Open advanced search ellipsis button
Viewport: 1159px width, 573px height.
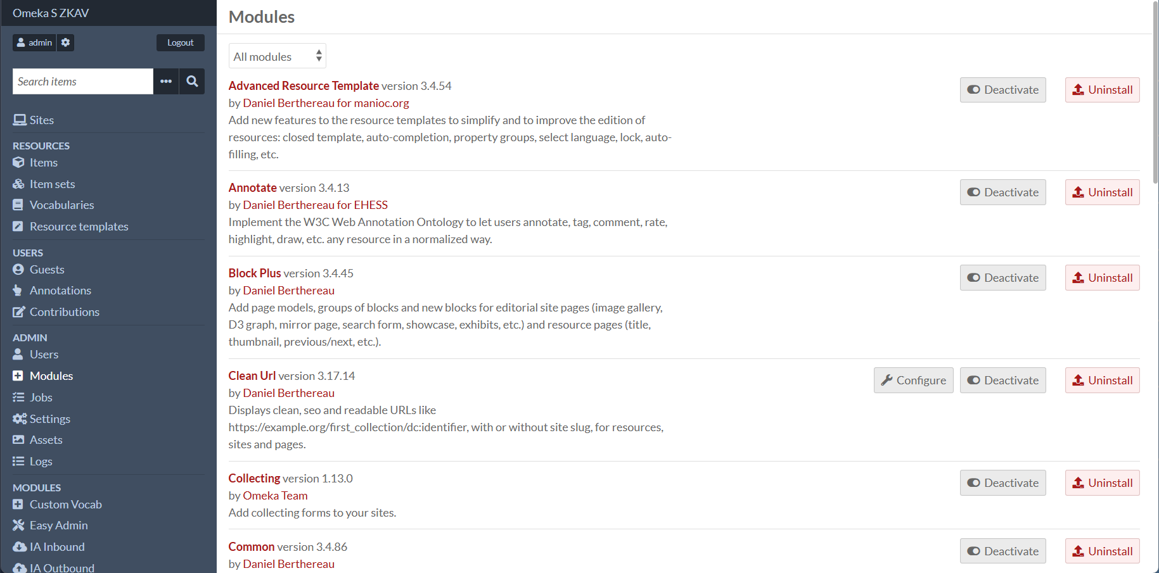[166, 81]
